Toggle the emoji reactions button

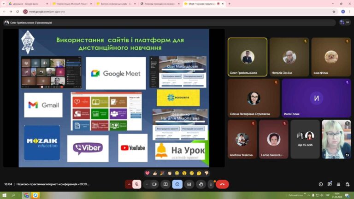(177, 184)
